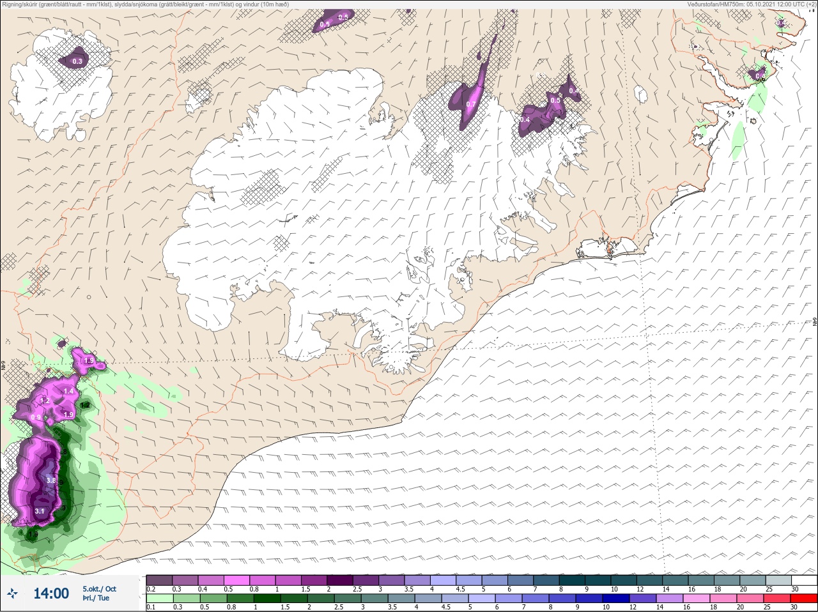818x612 pixels.
Task: Click the '0.2' tick label on upper scale
Action: click(151, 589)
